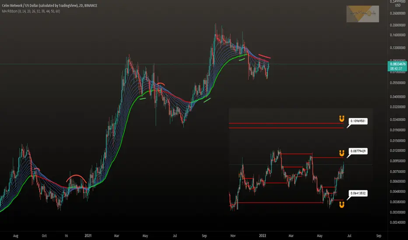This screenshot has width=408, height=240.
Task: Click the Oct label on the time axis
Action: coord(44,236)
